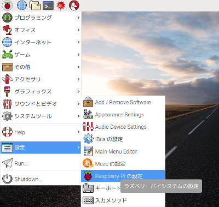Click the Help lifebuoy icon
The width and height of the screenshot is (219, 207).
(x=7, y=132)
